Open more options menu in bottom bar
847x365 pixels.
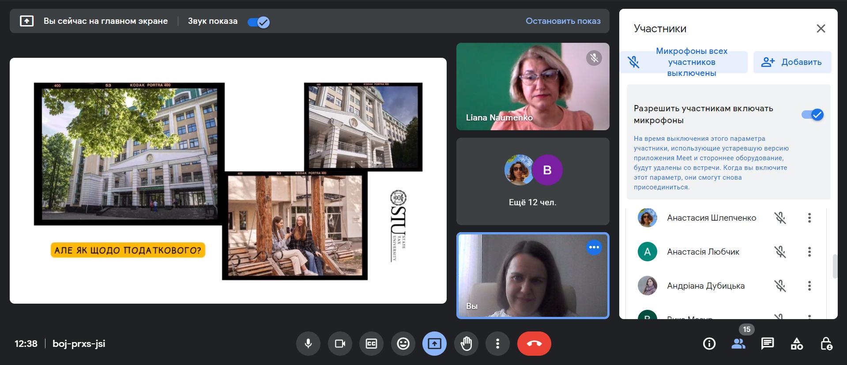pyautogui.click(x=497, y=343)
